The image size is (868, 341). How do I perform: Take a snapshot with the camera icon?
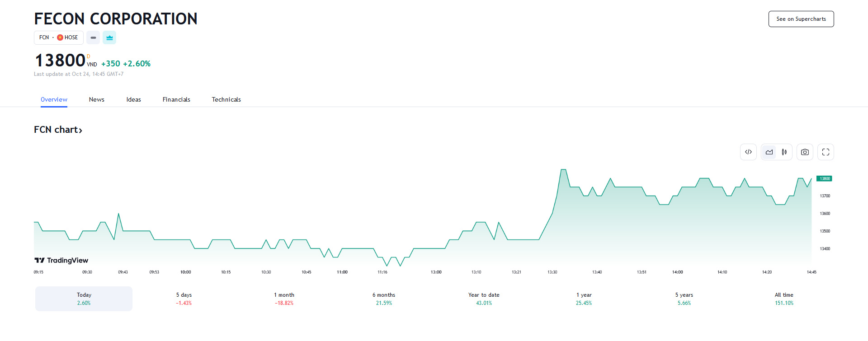[x=805, y=152]
